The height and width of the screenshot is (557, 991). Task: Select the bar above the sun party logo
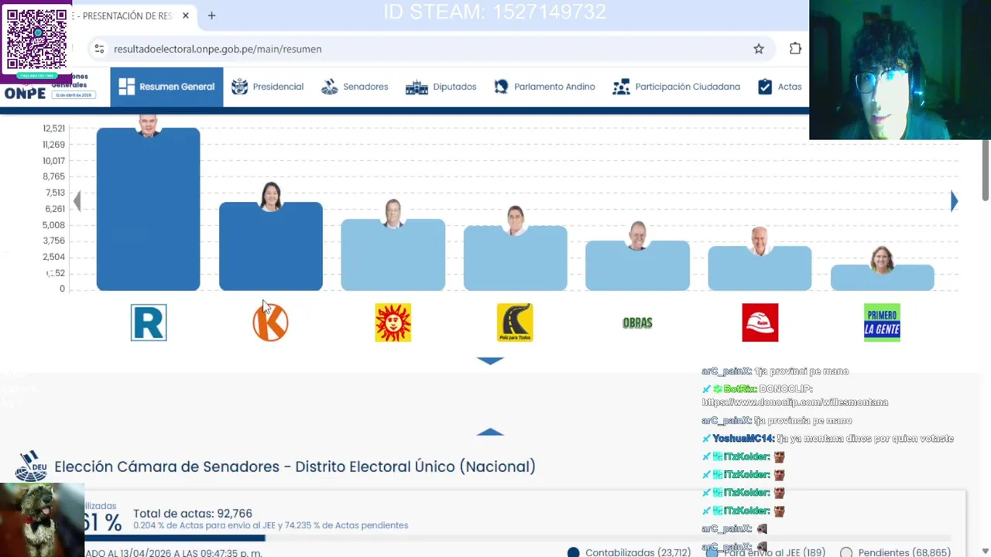393,255
